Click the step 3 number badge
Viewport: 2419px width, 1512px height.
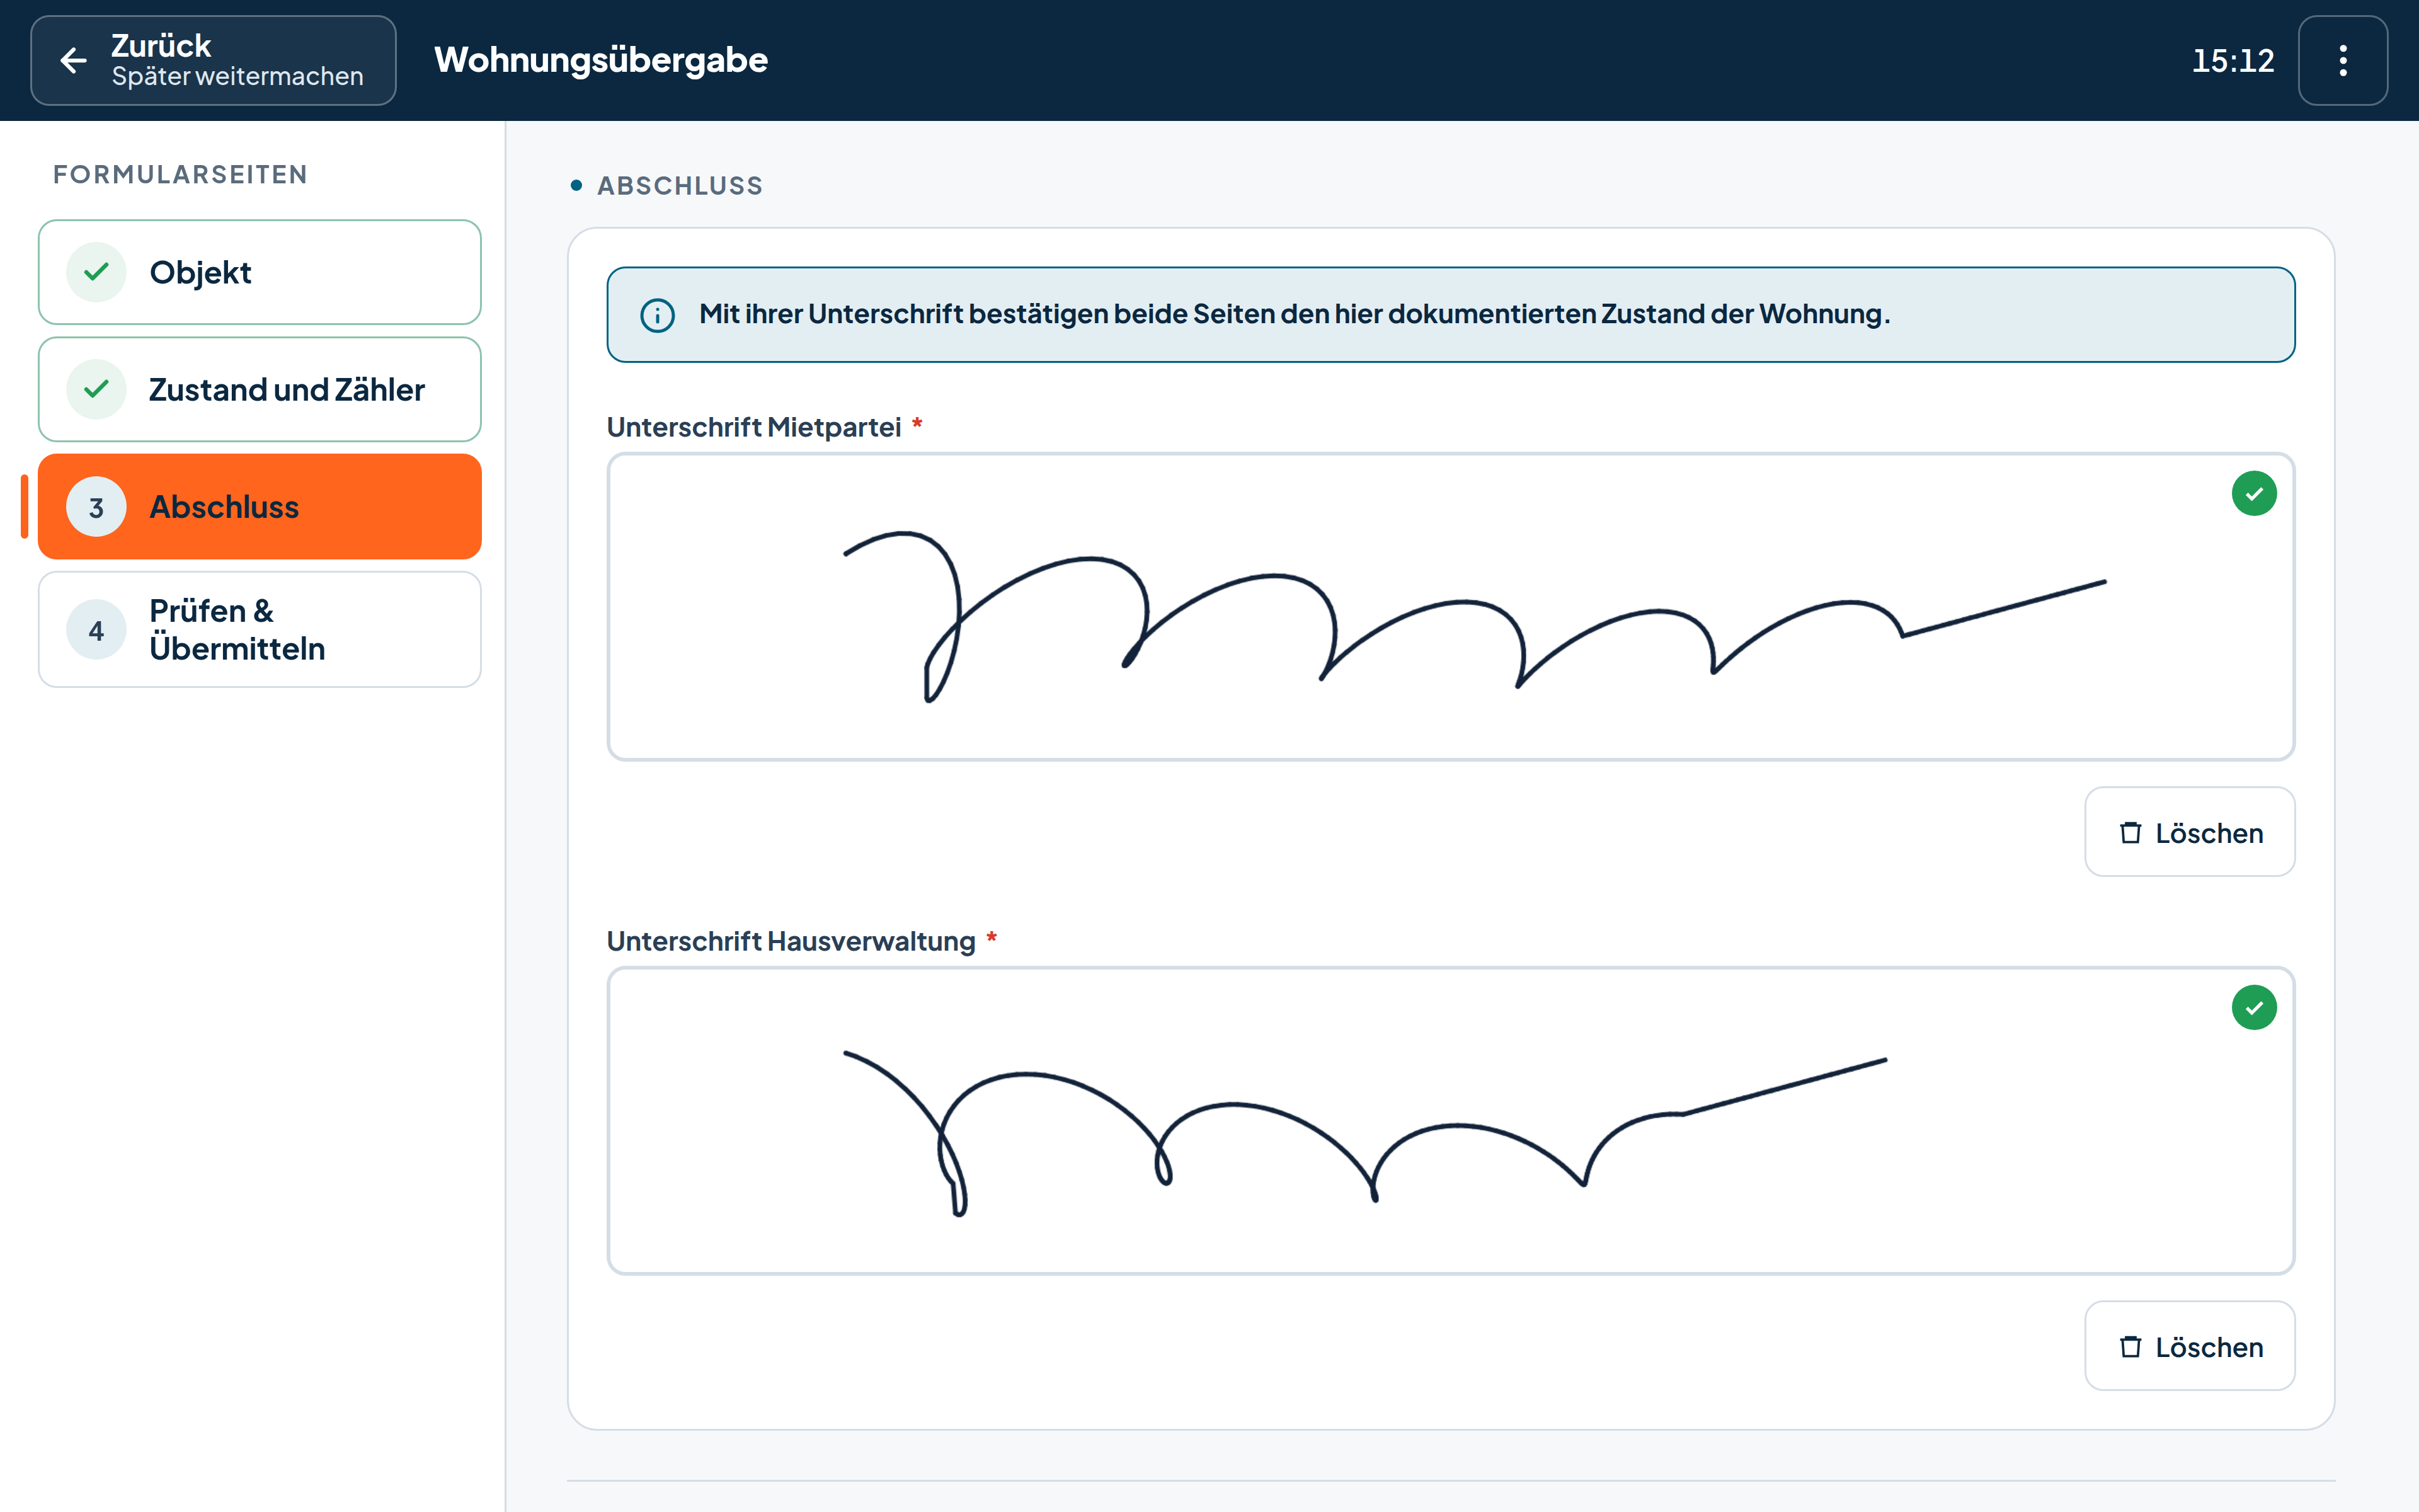[96, 507]
